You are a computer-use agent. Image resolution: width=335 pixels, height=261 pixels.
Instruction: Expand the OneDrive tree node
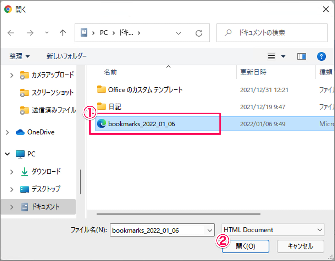tap(7, 132)
